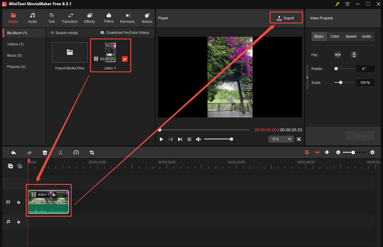
Task: Open the Elements panel
Action: [x=127, y=18]
